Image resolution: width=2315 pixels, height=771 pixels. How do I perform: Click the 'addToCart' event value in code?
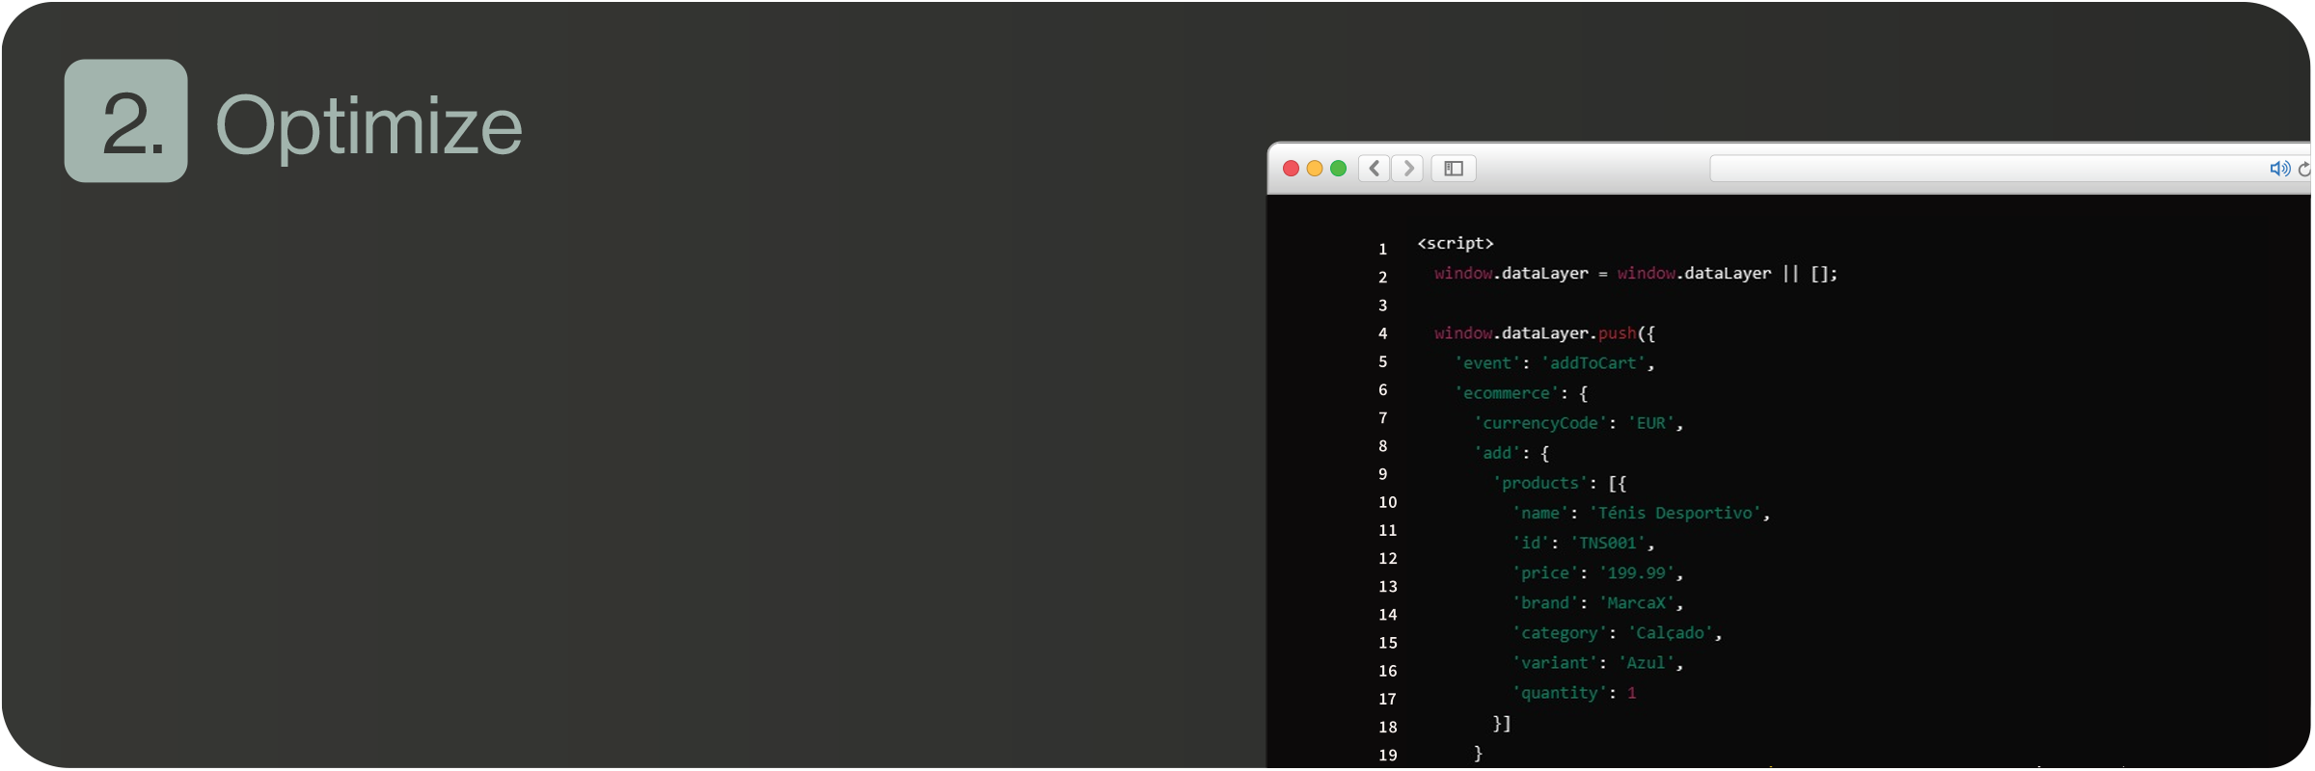pos(1593,363)
